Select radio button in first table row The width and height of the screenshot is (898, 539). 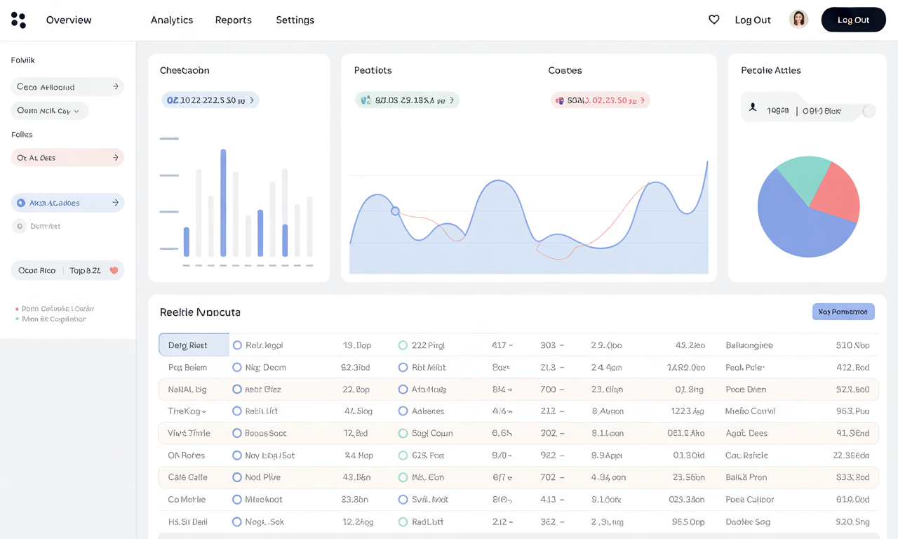237,345
